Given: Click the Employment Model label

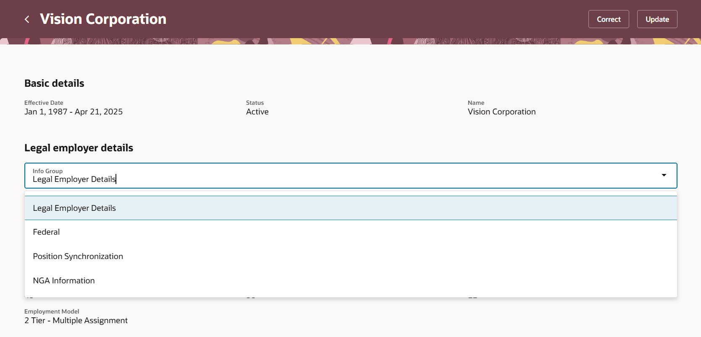Looking at the screenshot, I should pyautogui.click(x=52, y=311).
